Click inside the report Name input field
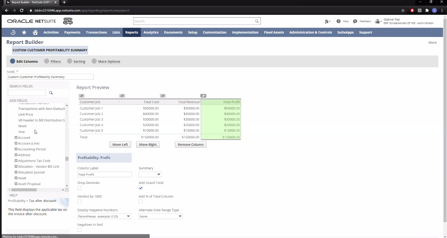 50,76
